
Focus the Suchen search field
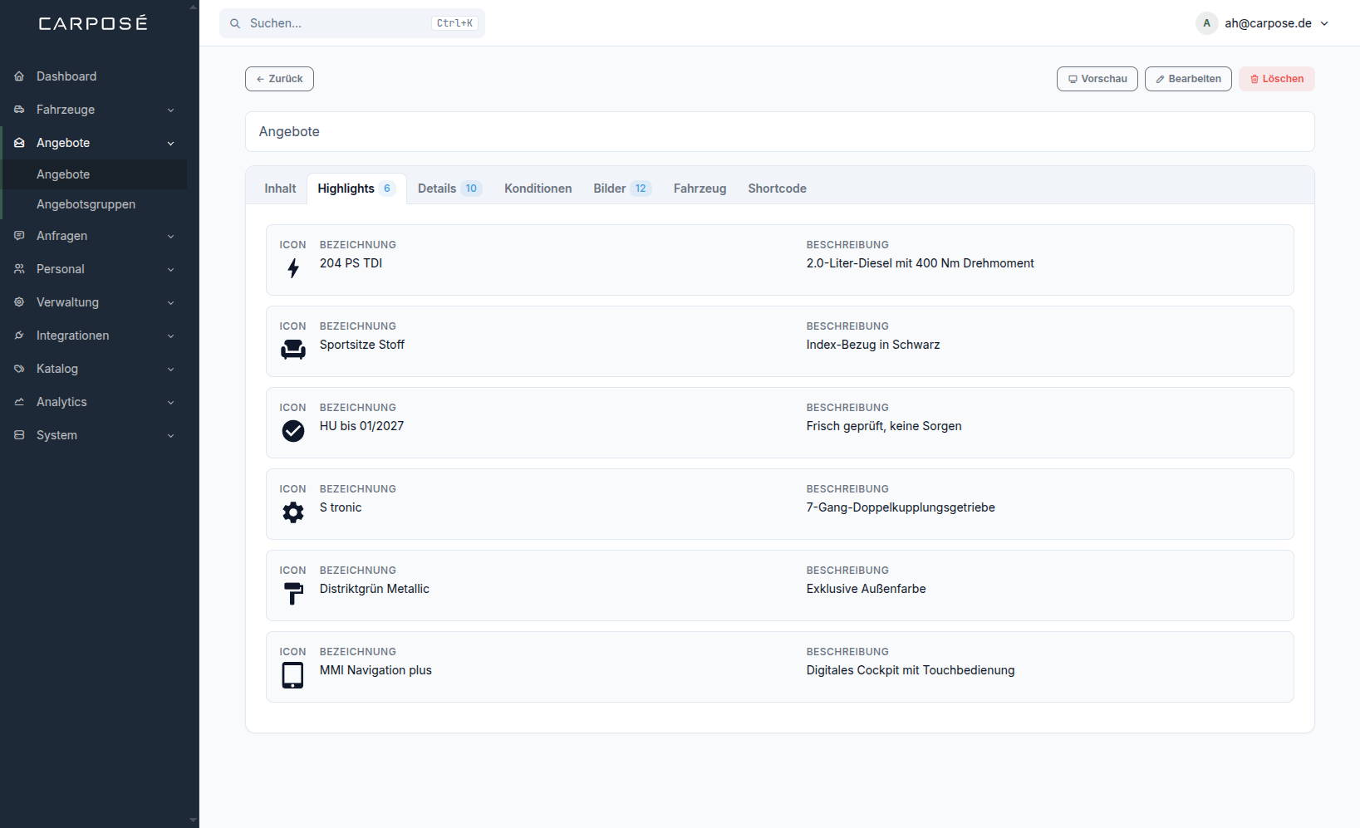click(352, 23)
